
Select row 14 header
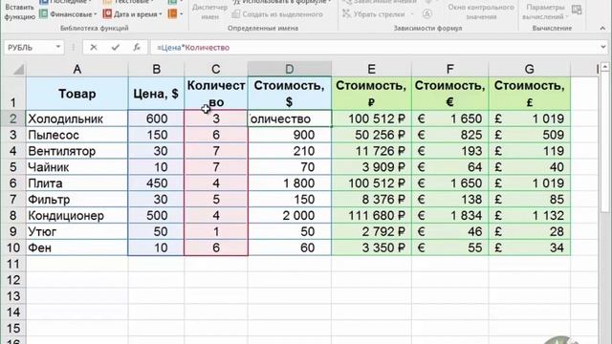pyautogui.click(x=12, y=312)
